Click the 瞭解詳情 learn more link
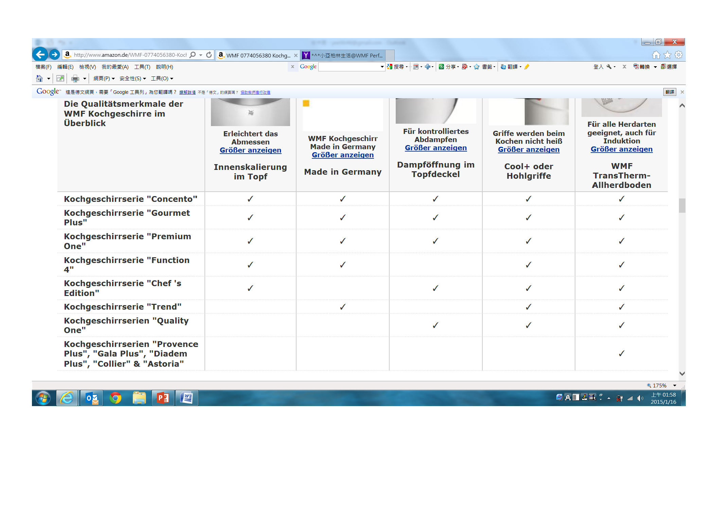715x506 pixels. (187, 92)
